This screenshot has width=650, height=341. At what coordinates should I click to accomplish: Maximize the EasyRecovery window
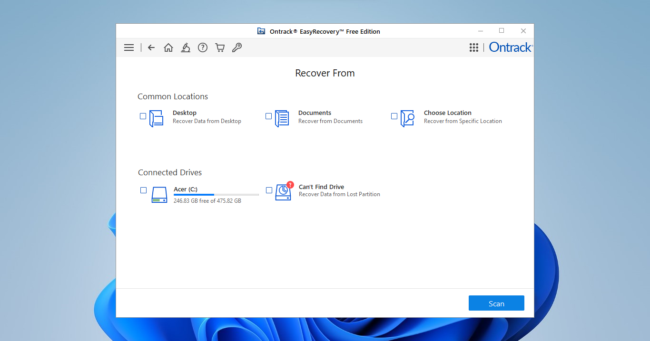502,31
